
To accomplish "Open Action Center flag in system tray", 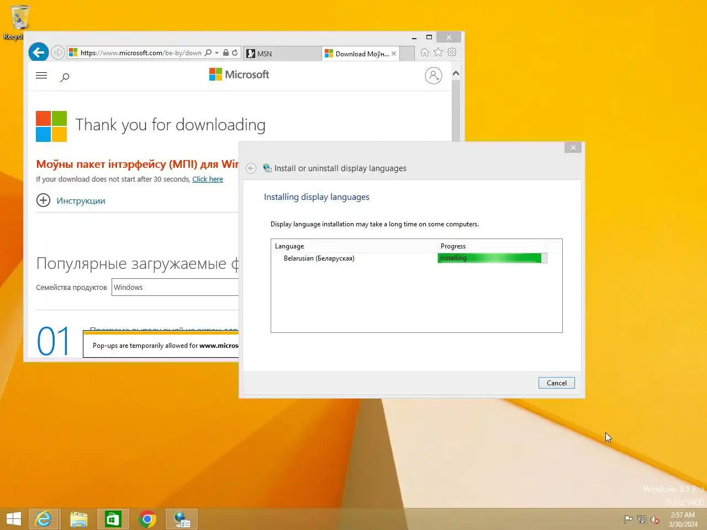I will click(x=628, y=520).
